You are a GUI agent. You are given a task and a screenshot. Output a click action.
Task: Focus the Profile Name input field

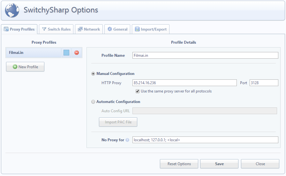(205, 55)
